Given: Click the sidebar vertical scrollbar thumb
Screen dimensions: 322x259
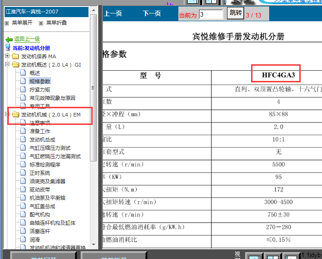Looking at the screenshot, I should coord(94,88).
